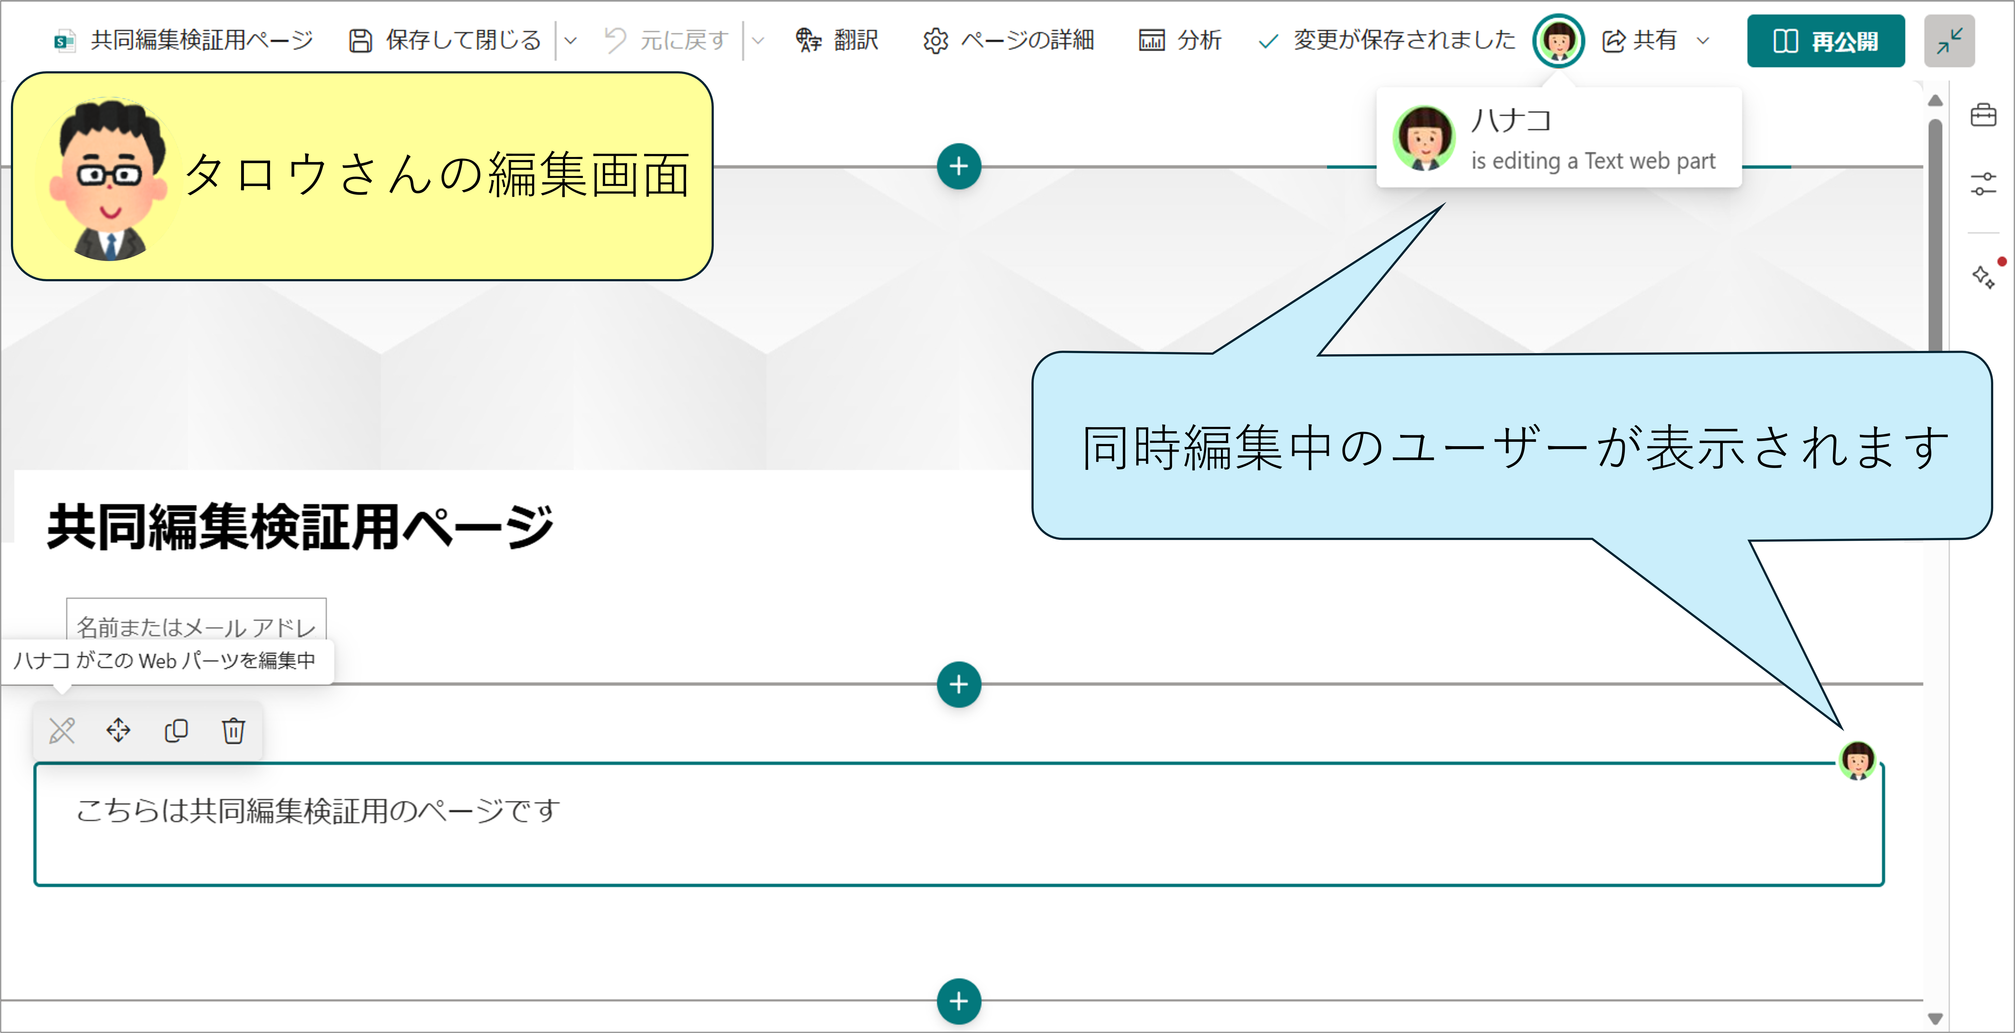Image resolution: width=2015 pixels, height=1033 pixels.
Task: Open the properties sliders icon in right rail
Action: tap(1983, 185)
